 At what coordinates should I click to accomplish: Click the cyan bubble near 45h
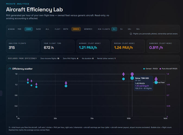point(66,86)
